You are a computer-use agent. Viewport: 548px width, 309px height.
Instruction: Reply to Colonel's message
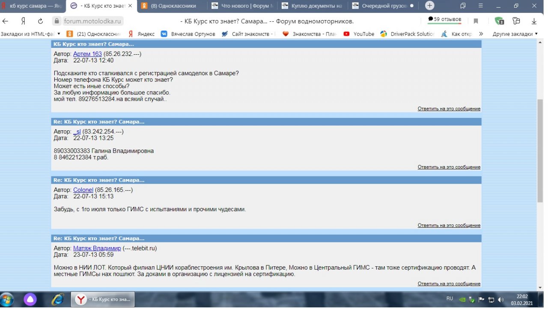click(449, 225)
